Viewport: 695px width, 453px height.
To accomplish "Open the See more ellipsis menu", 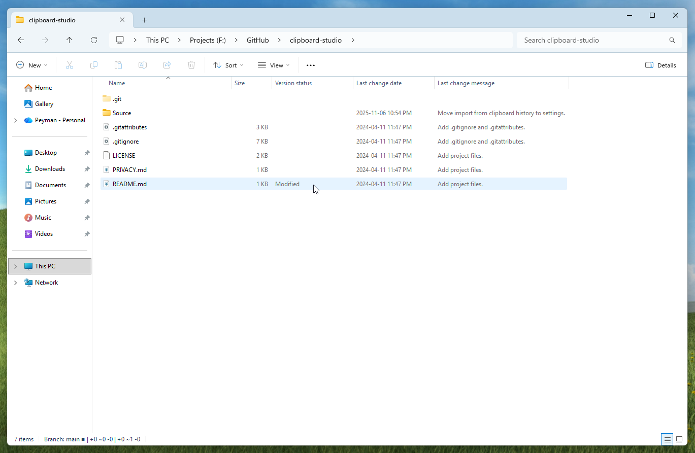I will [311, 65].
